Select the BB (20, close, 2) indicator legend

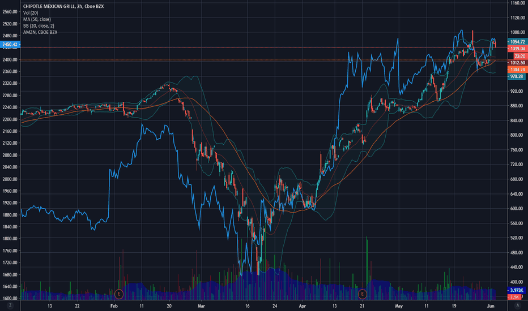[39, 25]
